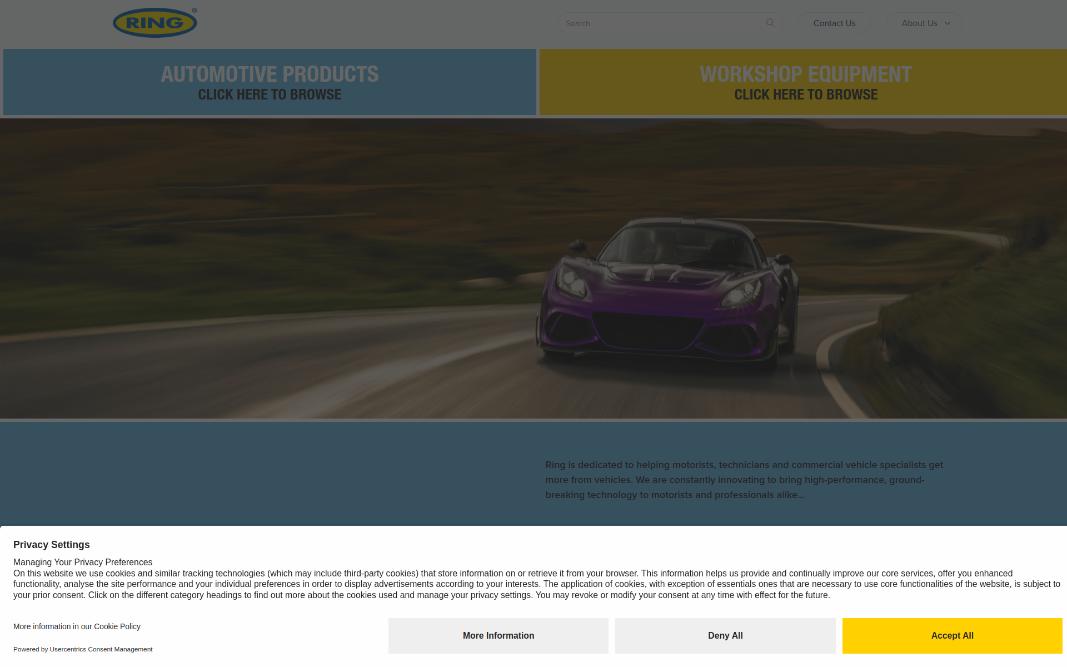
Task: Browse the Automotive Products banner
Action: pyautogui.click(x=270, y=82)
